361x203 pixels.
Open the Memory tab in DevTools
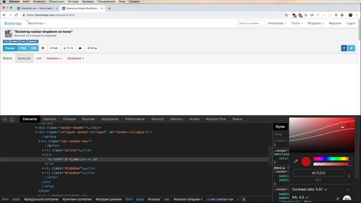pos(177,119)
